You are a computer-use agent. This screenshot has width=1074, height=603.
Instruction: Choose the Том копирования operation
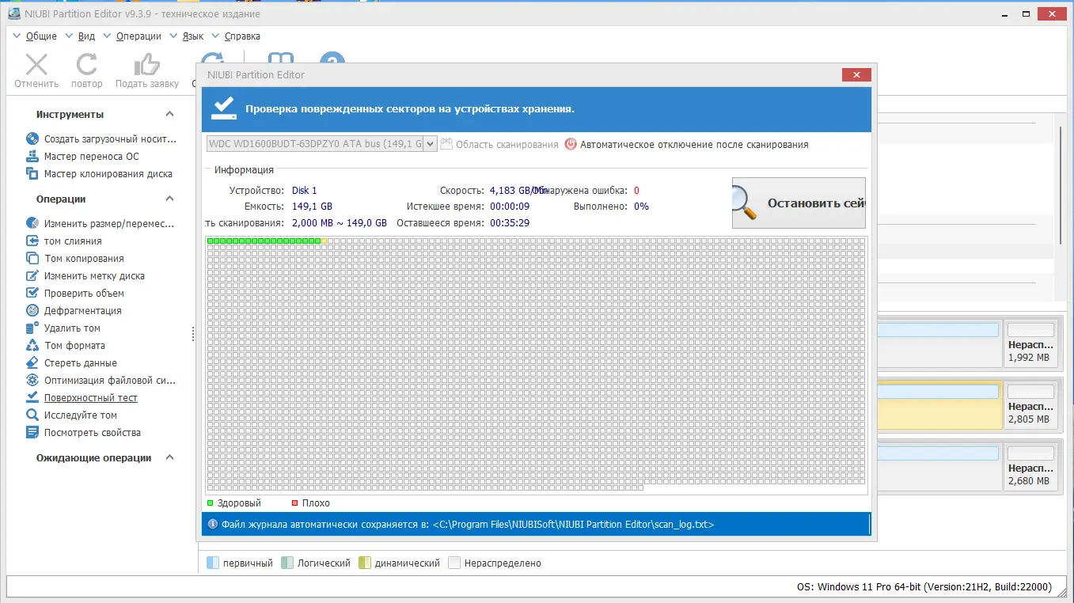click(x=74, y=258)
